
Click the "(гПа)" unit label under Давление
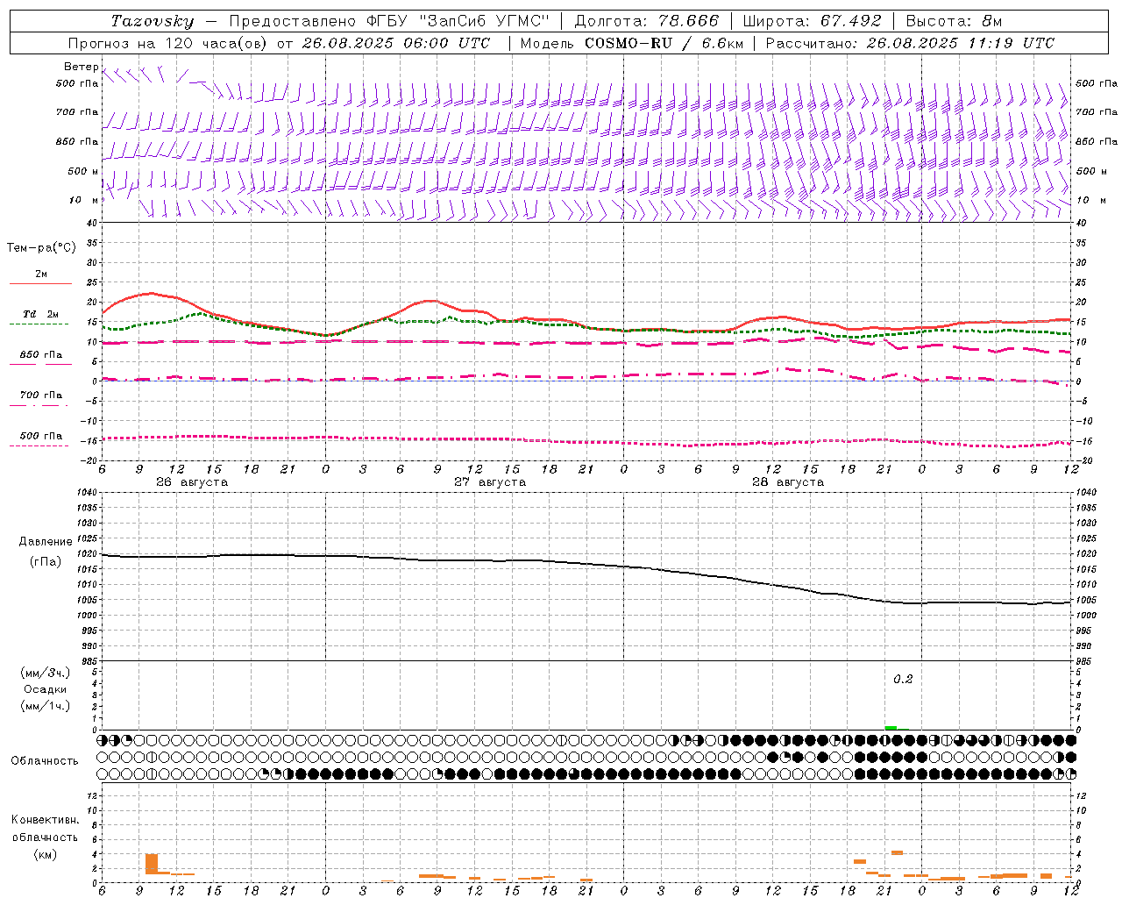coord(46,561)
